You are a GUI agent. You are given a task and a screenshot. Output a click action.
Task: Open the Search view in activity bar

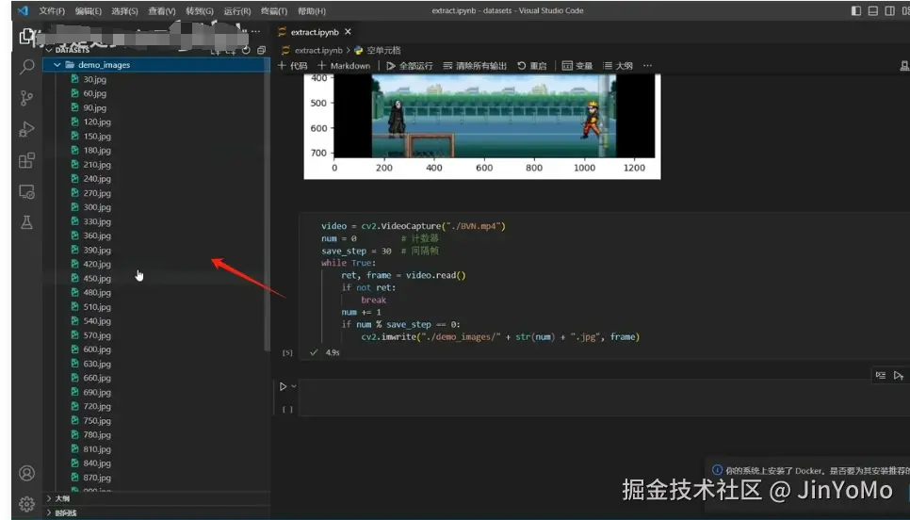26,67
